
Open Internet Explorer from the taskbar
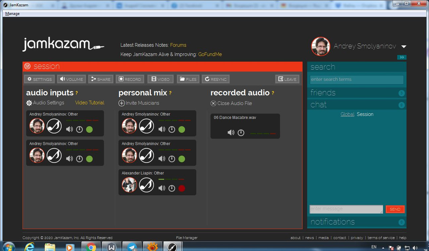30,247
